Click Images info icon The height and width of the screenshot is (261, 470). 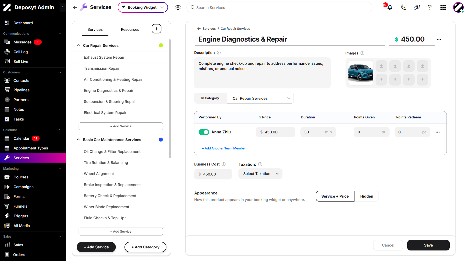[x=362, y=53]
